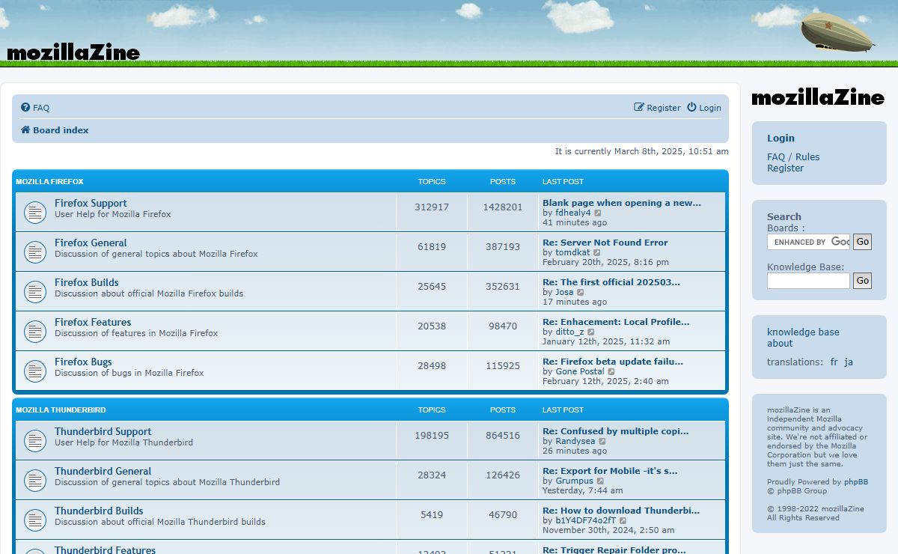Click the Thunderbird Builds forum icon
Screen dimensions: 898x554
click(35, 520)
